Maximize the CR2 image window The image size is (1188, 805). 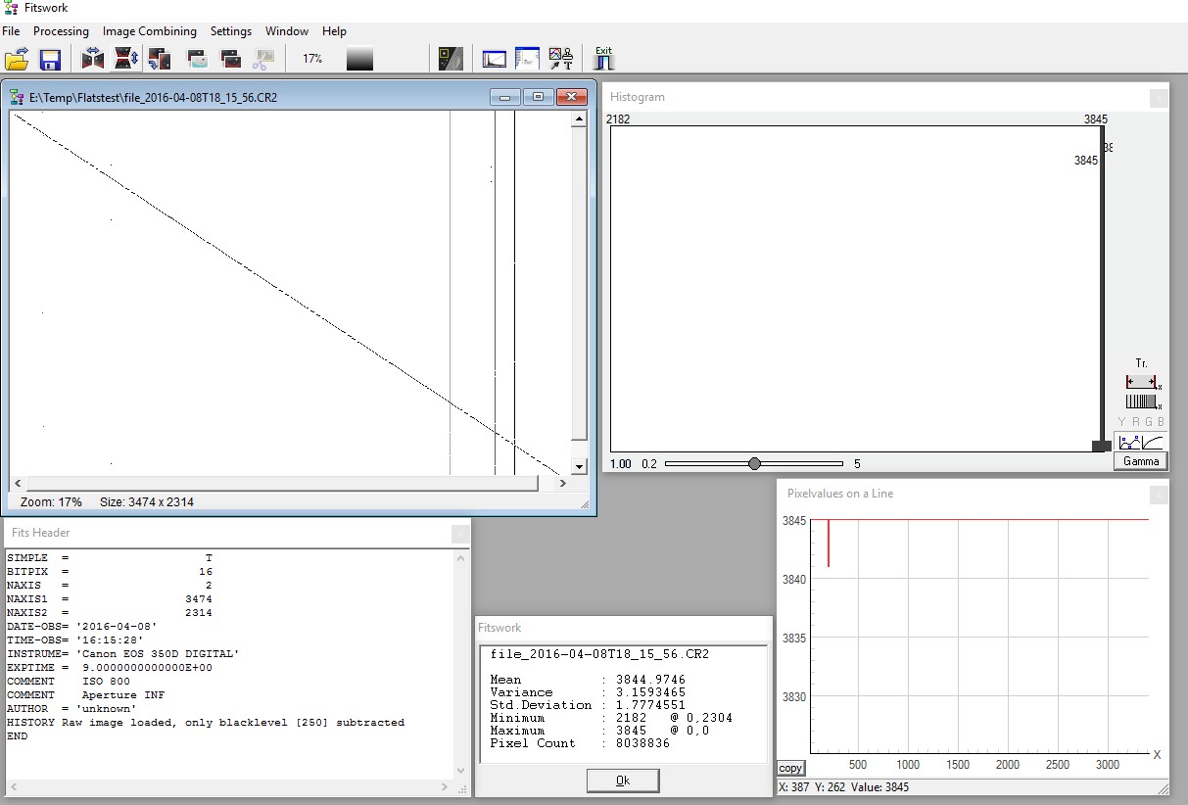click(538, 97)
